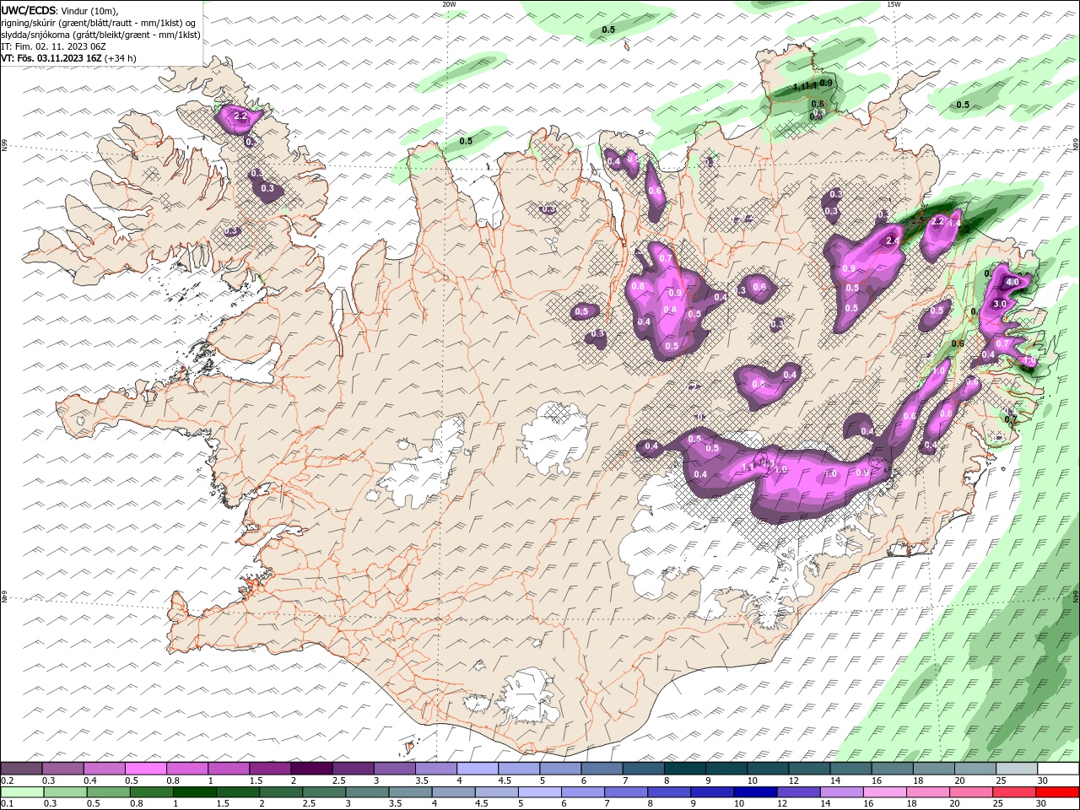Select the palest green 0.1 rain legend swatch
Viewport: 1080px width, 810px height.
tap(21, 792)
